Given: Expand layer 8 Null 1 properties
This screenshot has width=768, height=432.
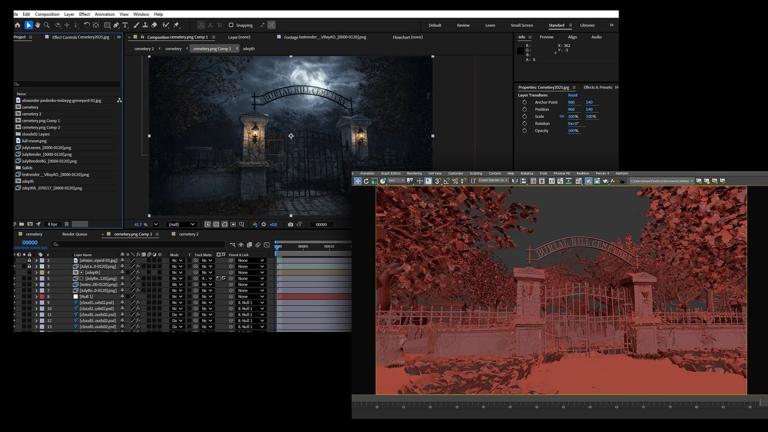Looking at the screenshot, I should point(36,296).
